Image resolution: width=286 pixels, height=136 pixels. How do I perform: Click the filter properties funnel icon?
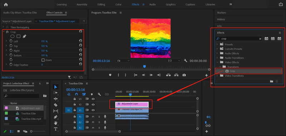tap(69, 77)
